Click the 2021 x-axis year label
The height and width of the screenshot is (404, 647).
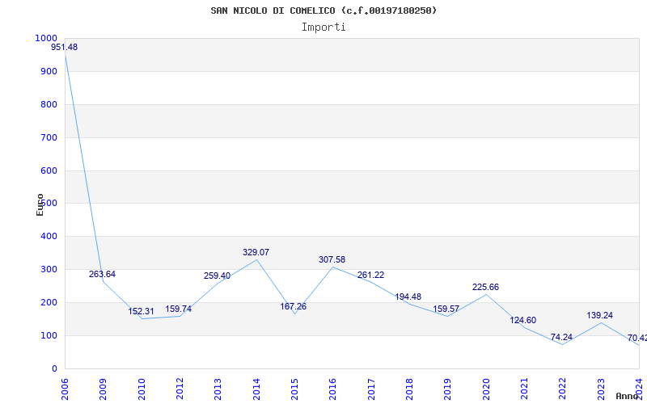click(524, 389)
